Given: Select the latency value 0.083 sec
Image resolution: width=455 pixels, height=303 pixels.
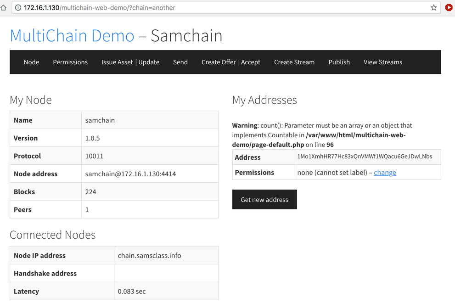Looking at the screenshot, I should [x=131, y=292].
